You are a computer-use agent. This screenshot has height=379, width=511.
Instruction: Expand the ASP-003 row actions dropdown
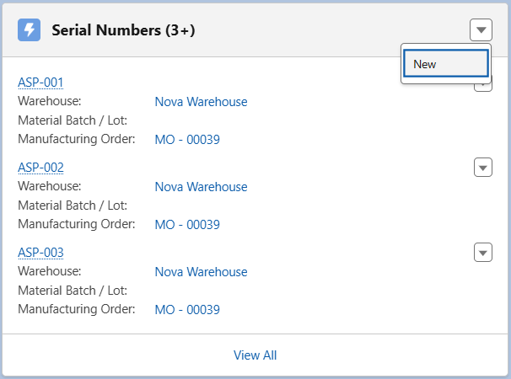coord(483,253)
